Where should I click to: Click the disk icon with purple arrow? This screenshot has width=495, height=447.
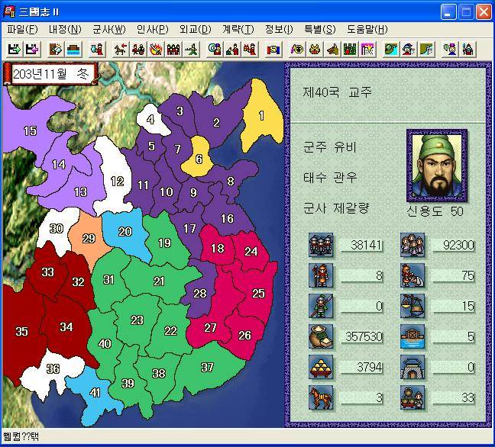tap(32, 49)
